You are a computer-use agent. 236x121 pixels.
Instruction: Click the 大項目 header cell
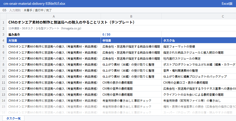pyautogui.click(x=54, y=41)
